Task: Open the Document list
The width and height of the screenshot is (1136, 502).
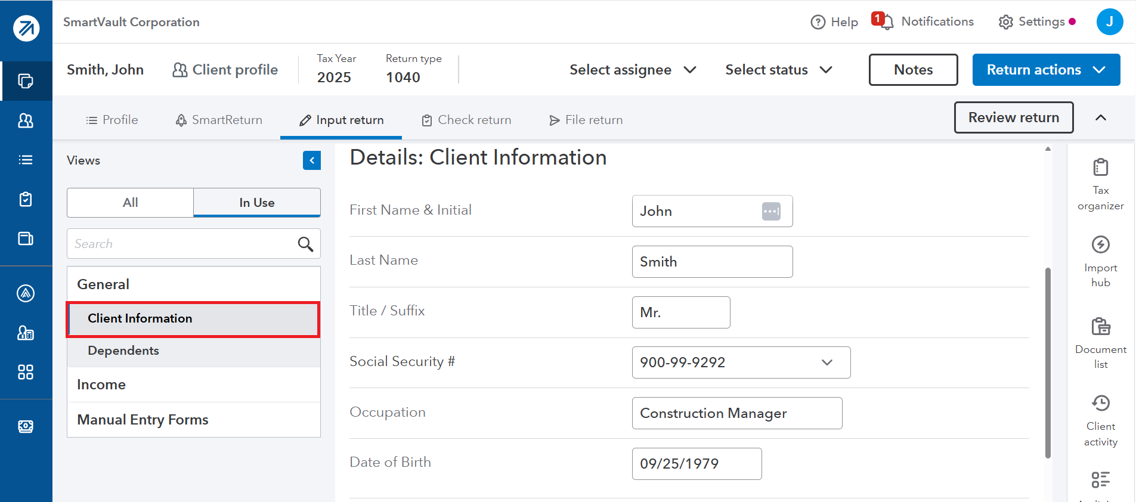Action: [x=1100, y=343]
